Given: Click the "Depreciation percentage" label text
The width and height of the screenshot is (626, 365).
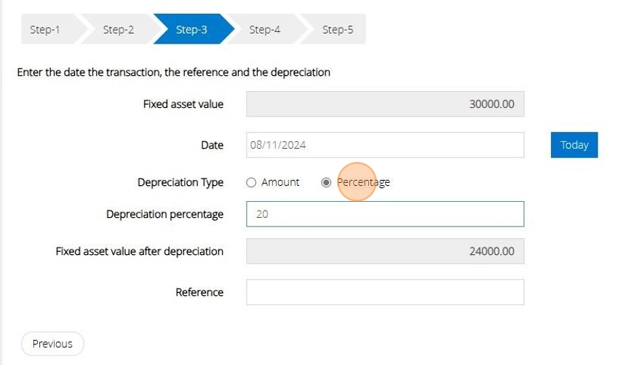Looking at the screenshot, I should pyautogui.click(x=165, y=214).
